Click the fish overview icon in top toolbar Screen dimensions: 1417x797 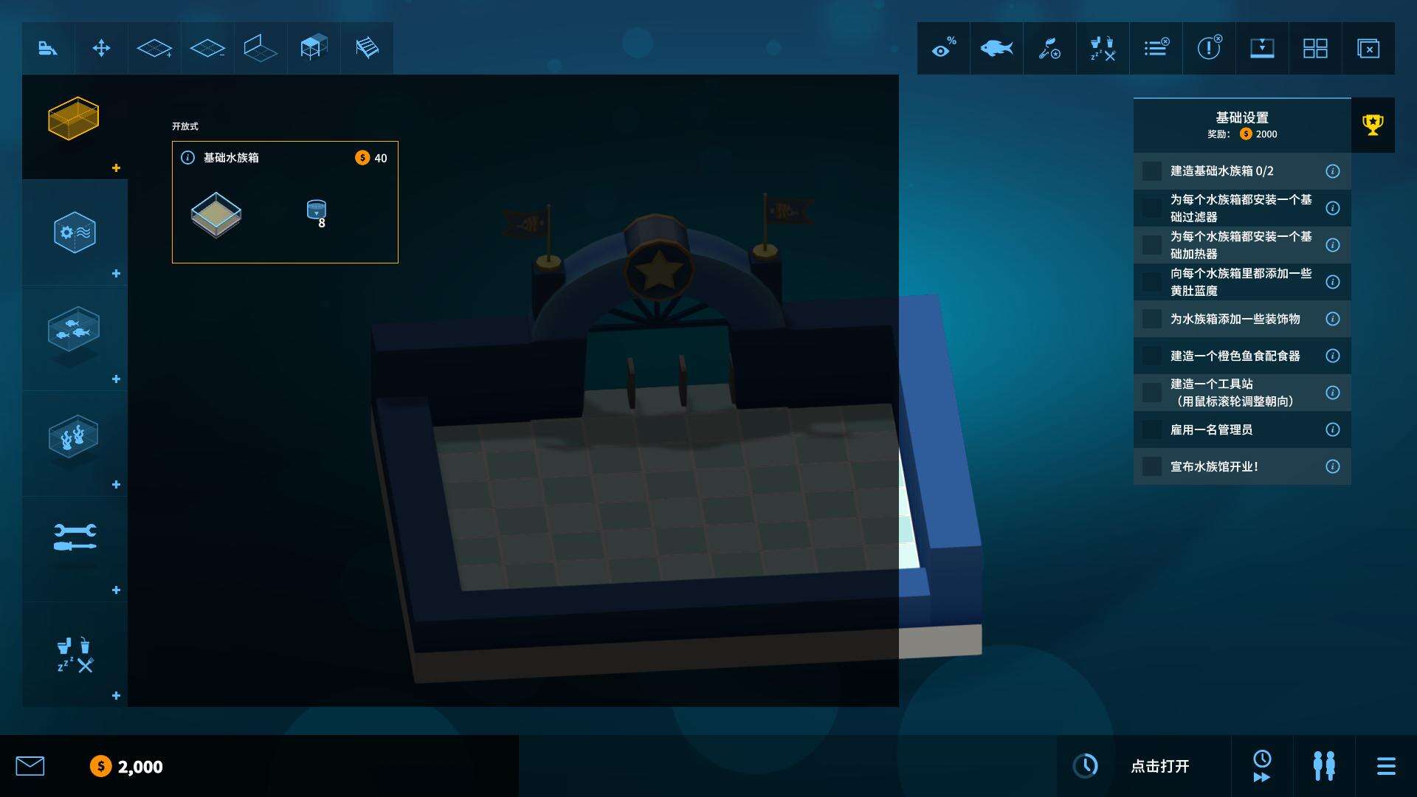click(x=996, y=49)
